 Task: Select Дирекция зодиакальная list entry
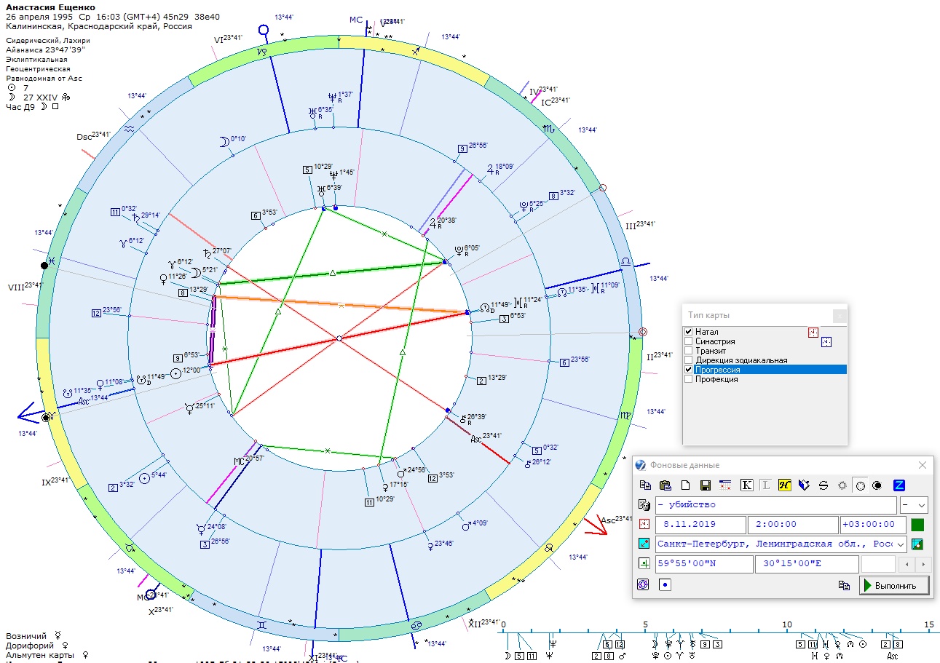(x=740, y=360)
